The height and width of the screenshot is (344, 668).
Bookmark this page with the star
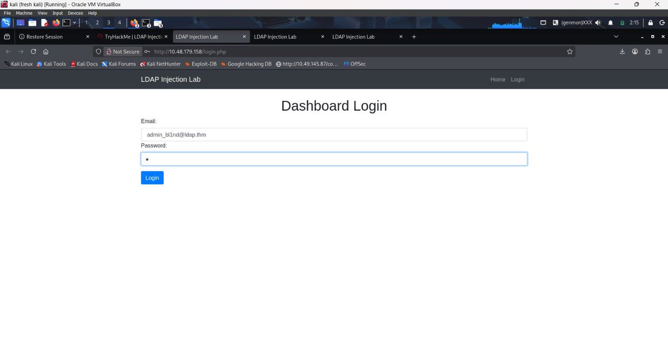click(569, 51)
